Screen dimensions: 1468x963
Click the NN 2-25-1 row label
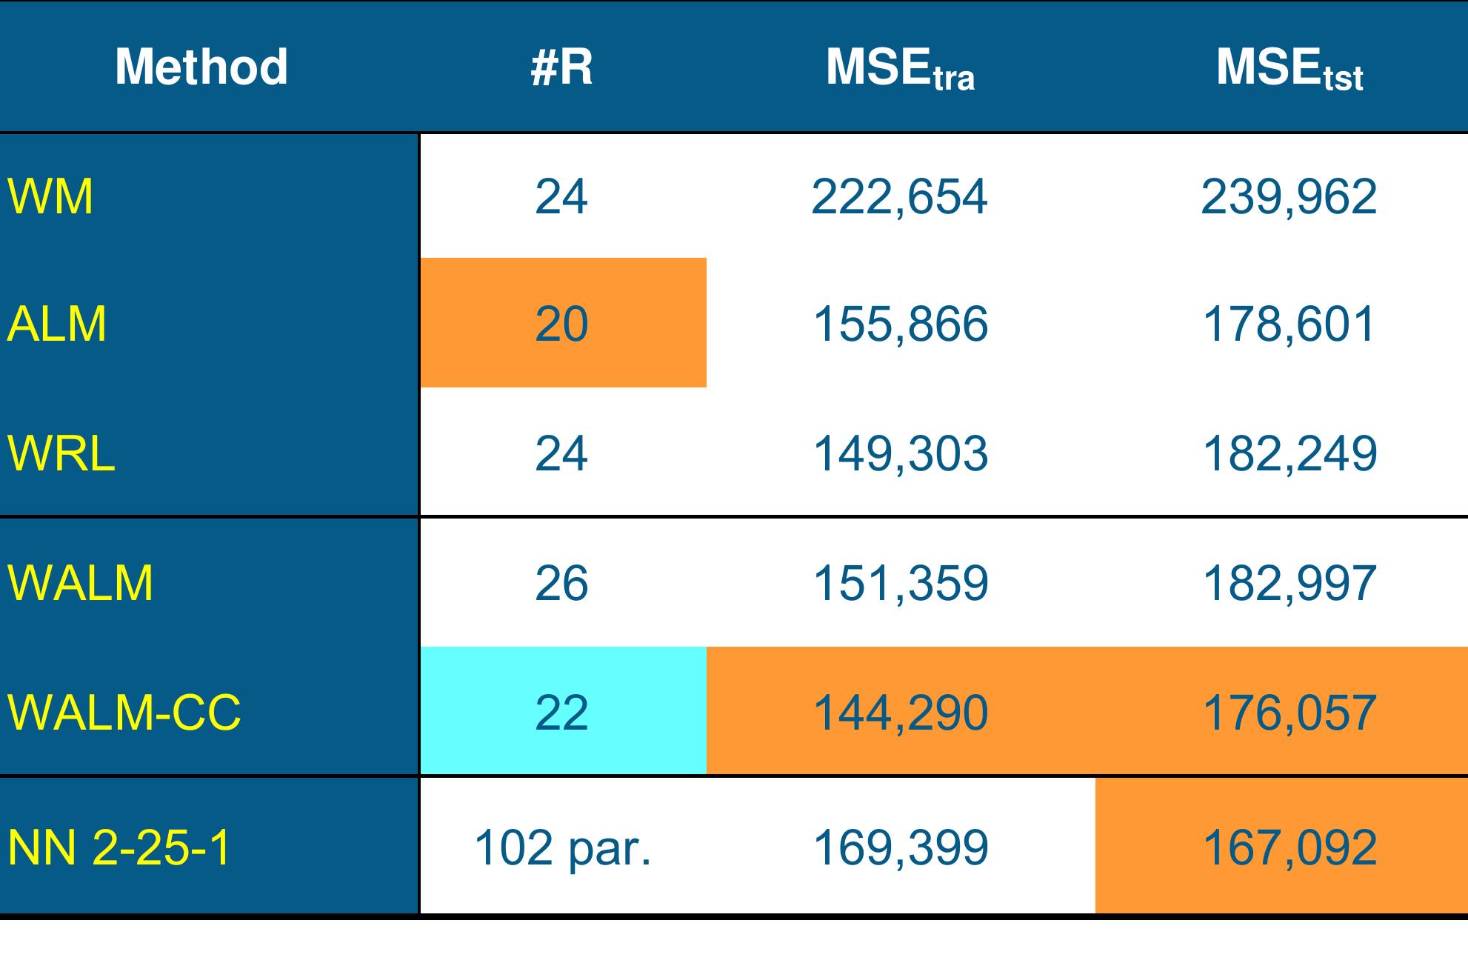[x=119, y=847]
